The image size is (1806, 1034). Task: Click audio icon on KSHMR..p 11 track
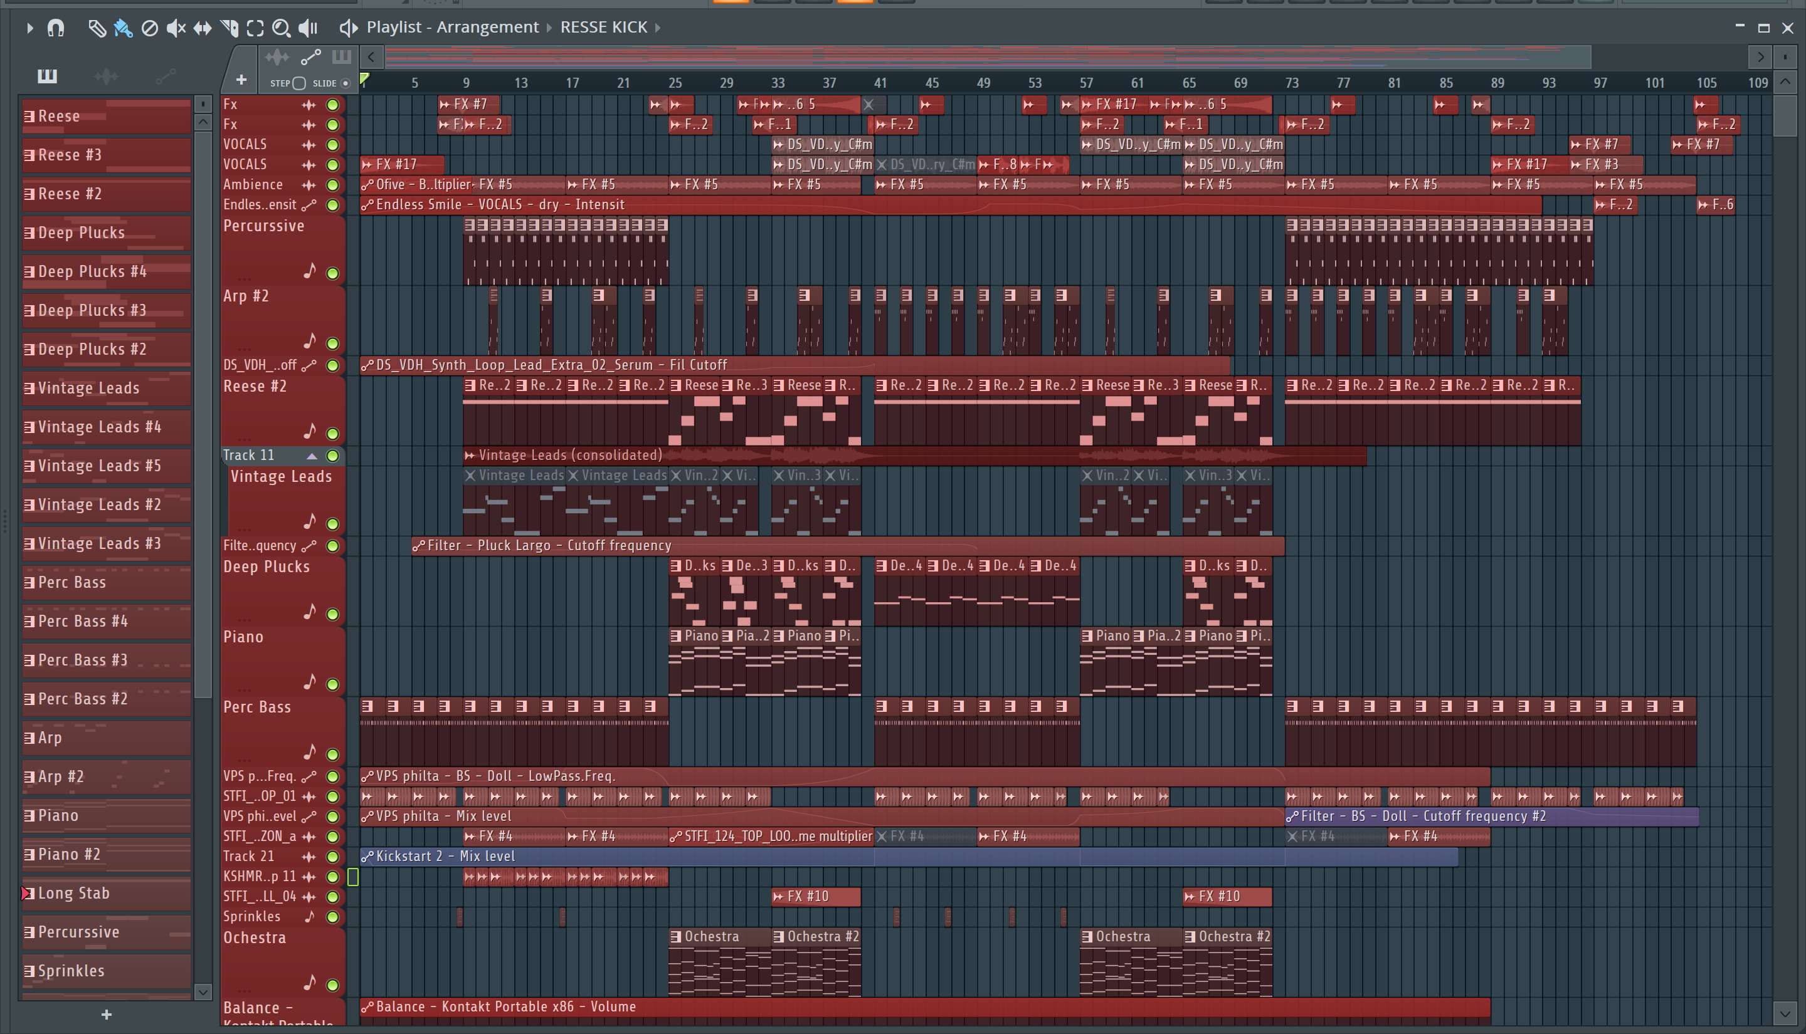309,877
